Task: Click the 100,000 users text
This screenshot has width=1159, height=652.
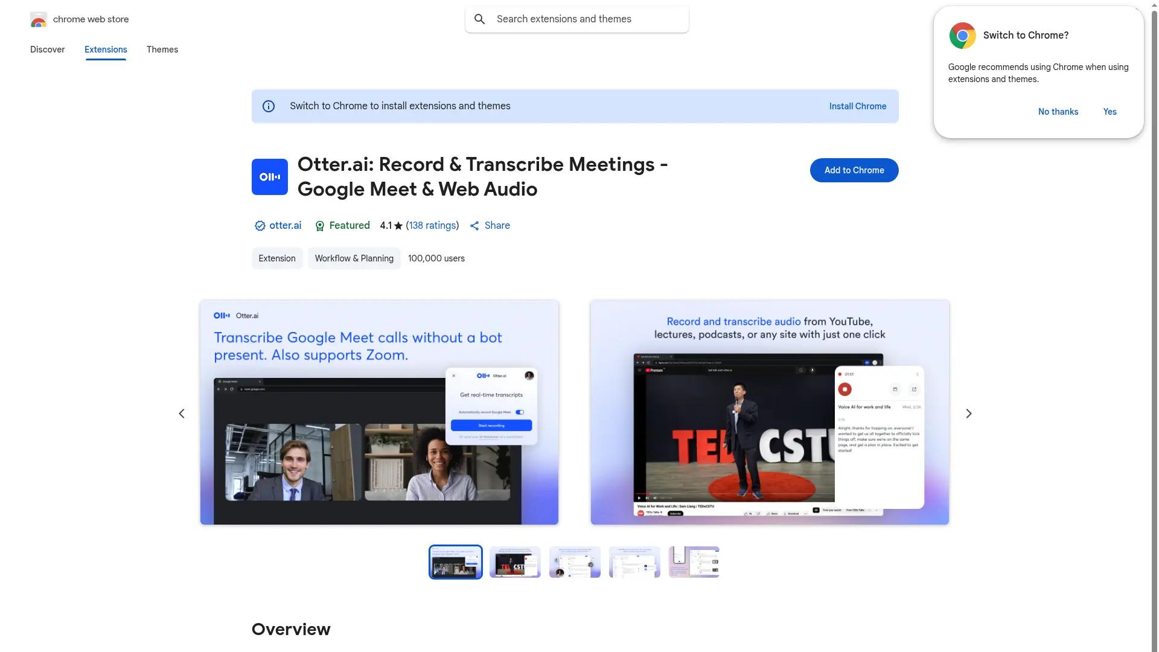Action: coord(436,258)
